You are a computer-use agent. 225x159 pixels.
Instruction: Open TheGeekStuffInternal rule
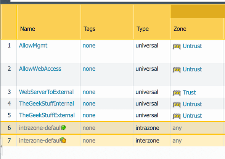click(x=47, y=103)
